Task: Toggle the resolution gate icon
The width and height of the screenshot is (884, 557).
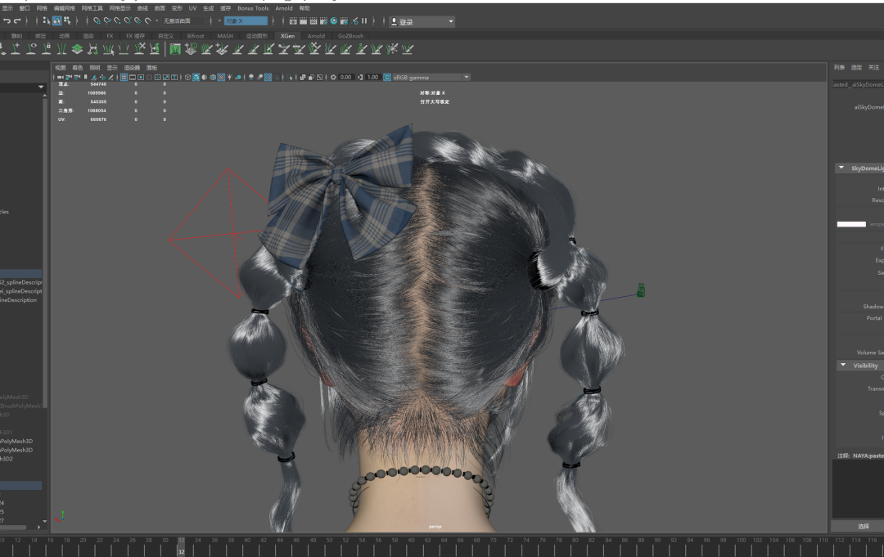Action: pyautogui.click(x=141, y=77)
